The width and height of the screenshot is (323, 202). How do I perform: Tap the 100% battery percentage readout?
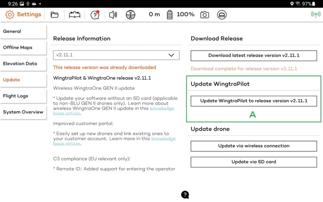click(x=185, y=14)
